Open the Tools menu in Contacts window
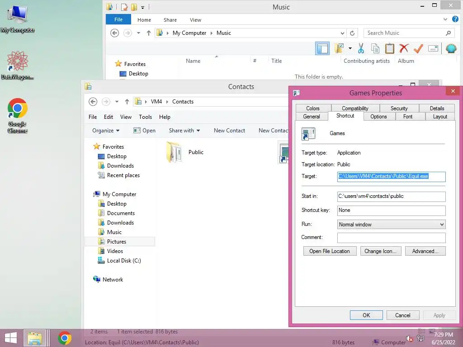 pyautogui.click(x=145, y=117)
